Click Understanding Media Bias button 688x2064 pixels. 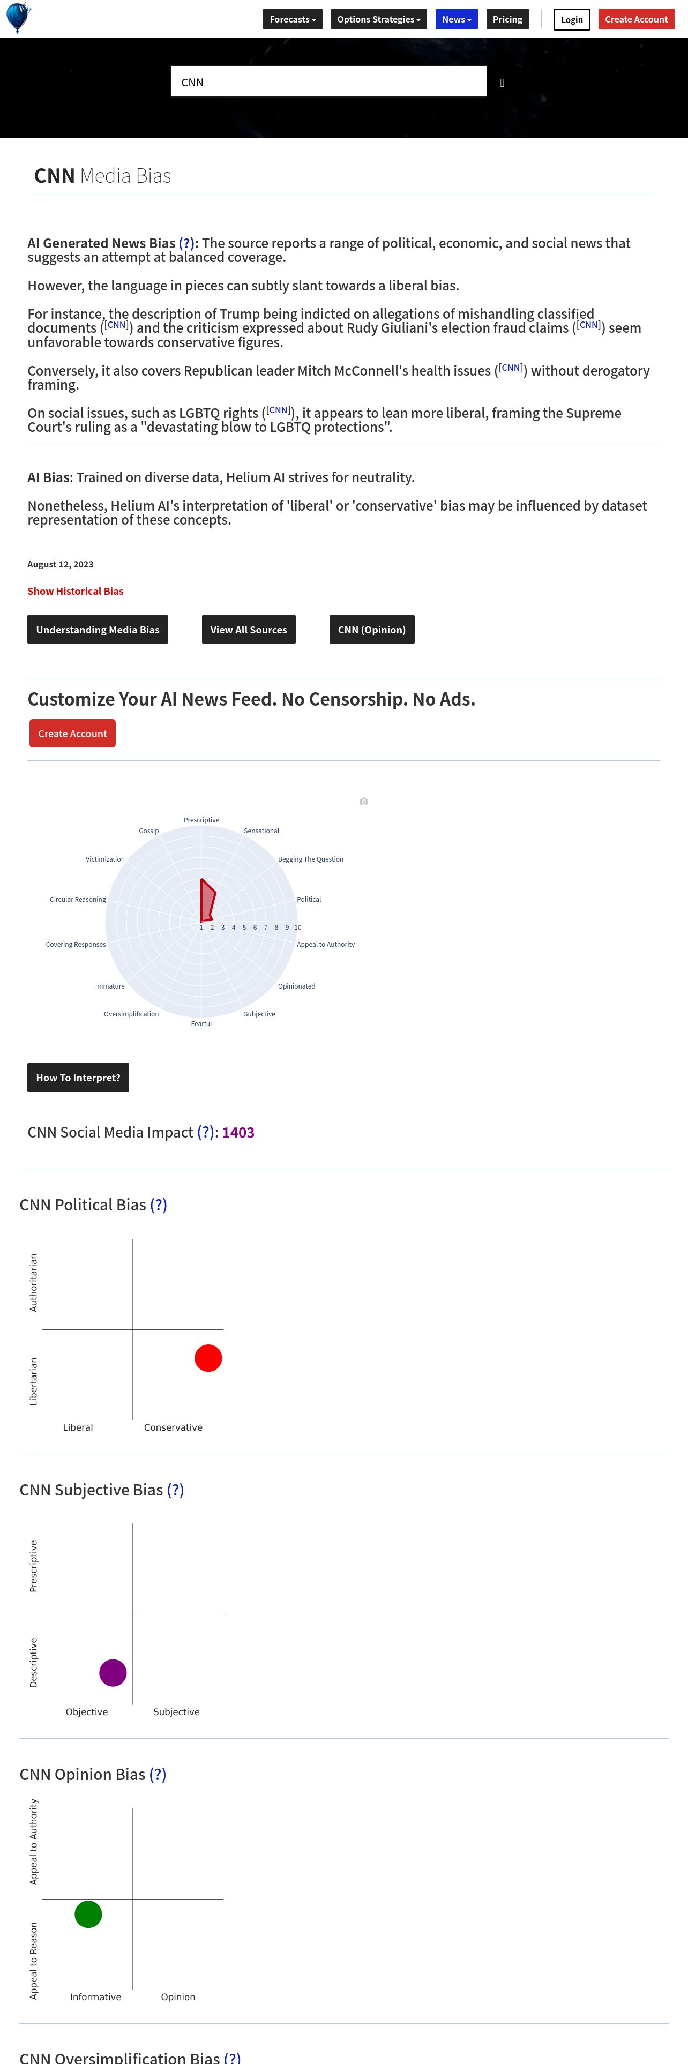click(x=98, y=630)
